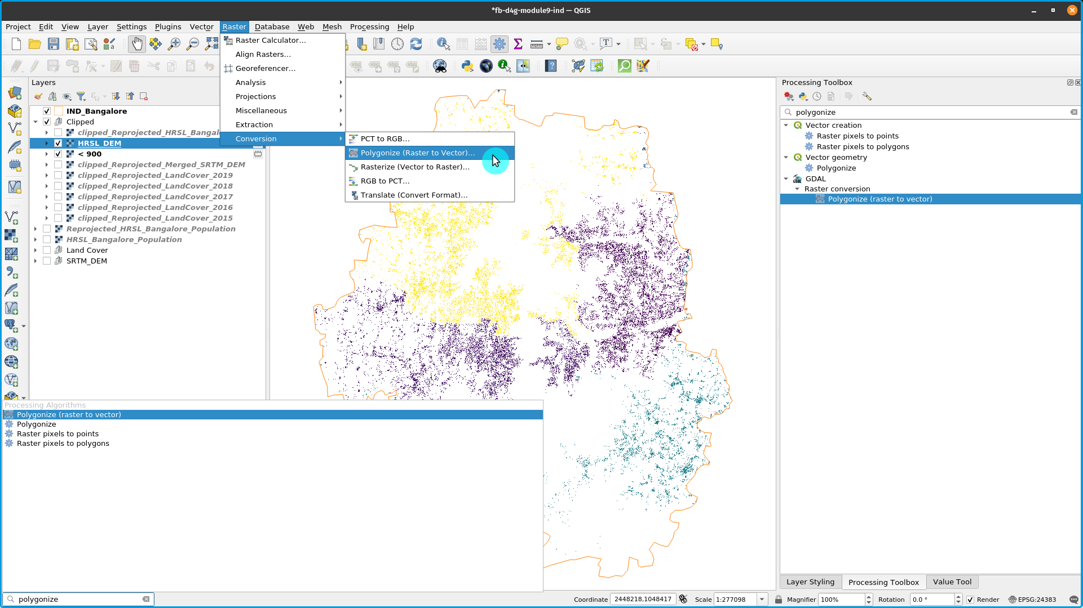Select Polygonize Raster to Vector menu item

point(417,152)
